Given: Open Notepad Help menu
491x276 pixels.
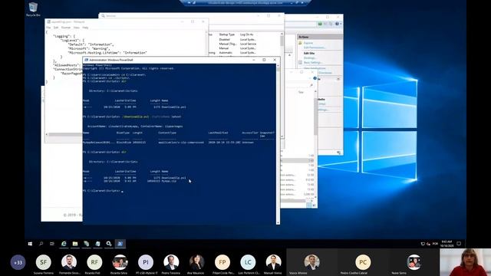Looking at the screenshot, I should pyautogui.click(x=85, y=28).
